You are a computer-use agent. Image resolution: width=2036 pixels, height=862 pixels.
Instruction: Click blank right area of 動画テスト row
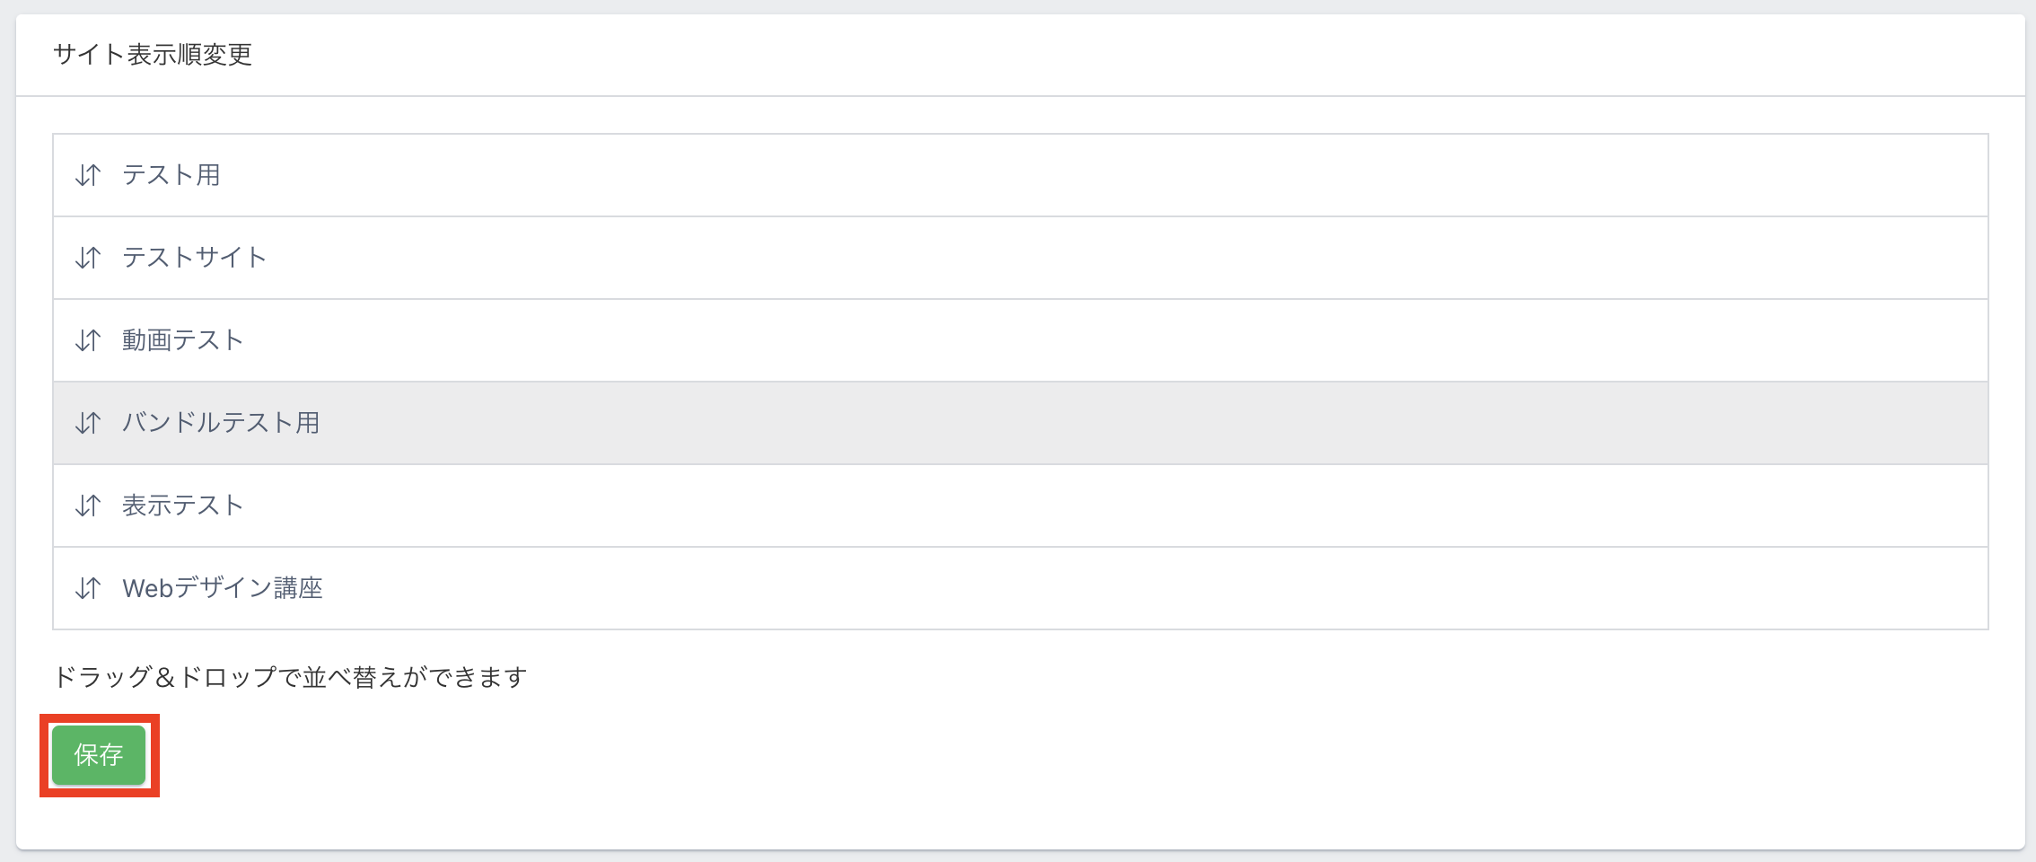(x=1257, y=340)
